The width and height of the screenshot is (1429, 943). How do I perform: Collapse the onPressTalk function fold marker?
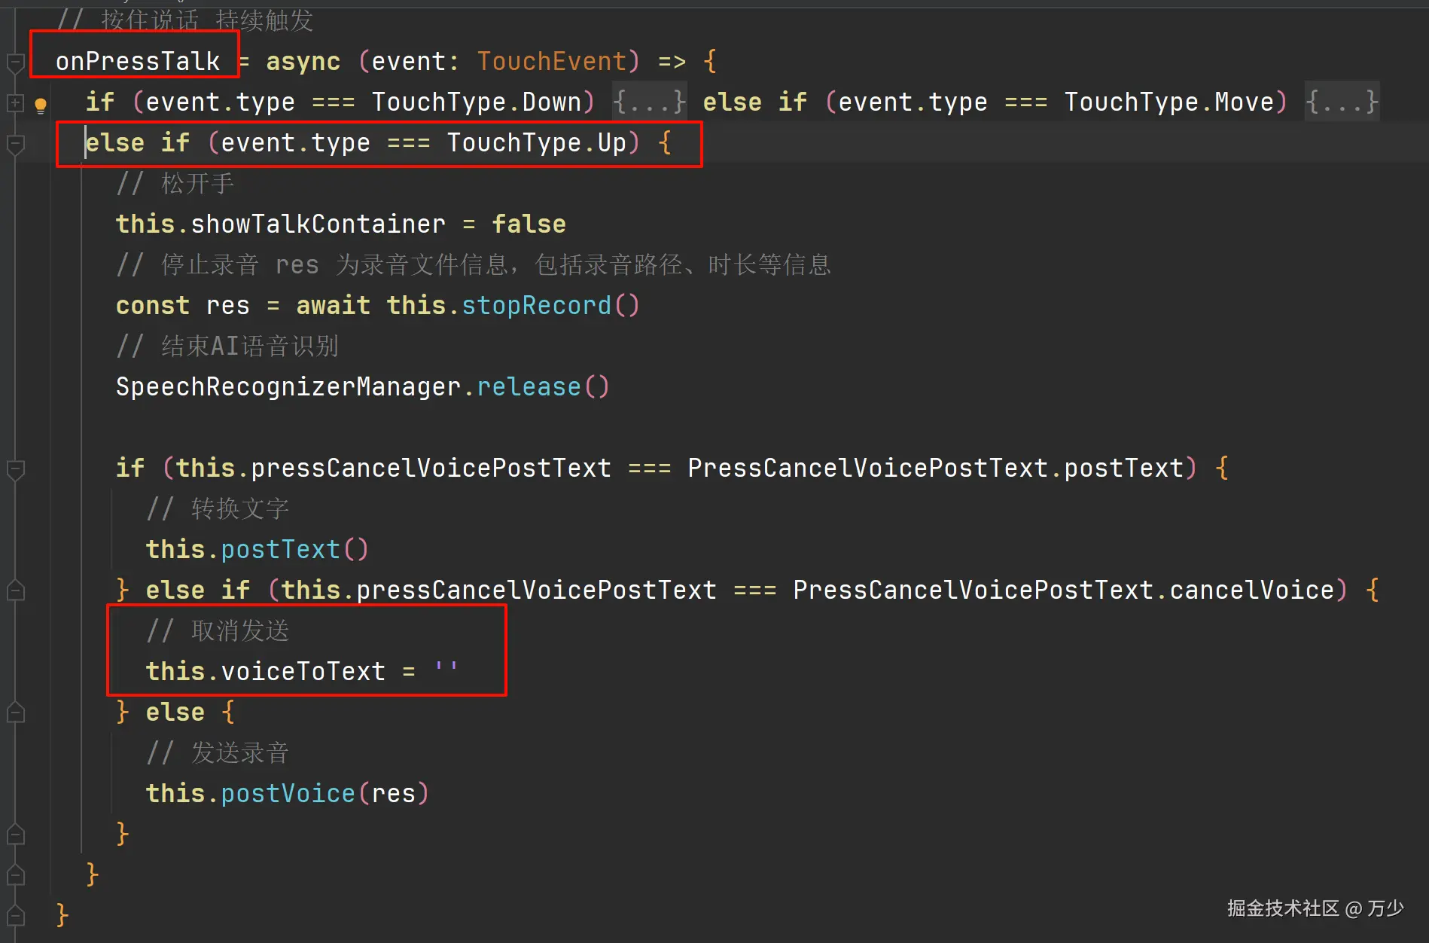tap(15, 63)
